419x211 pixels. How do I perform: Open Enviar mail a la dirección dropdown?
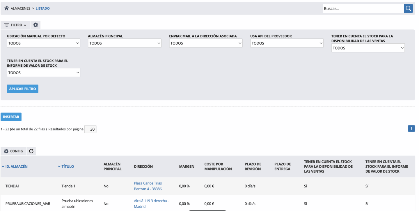click(x=206, y=43)
